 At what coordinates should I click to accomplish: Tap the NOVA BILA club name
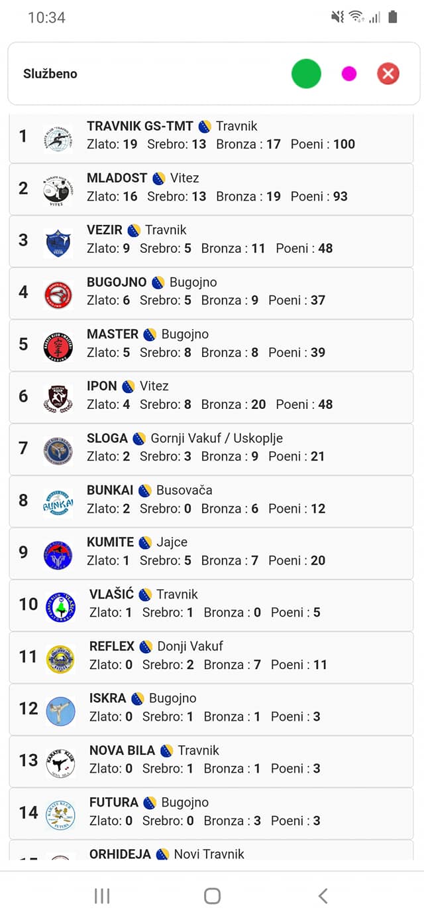(122, 750)
